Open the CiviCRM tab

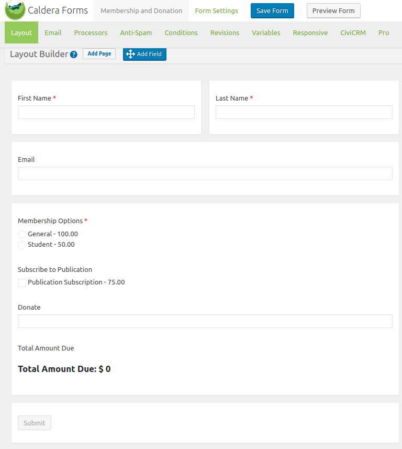pyautogui.click(x=353, y=32)
